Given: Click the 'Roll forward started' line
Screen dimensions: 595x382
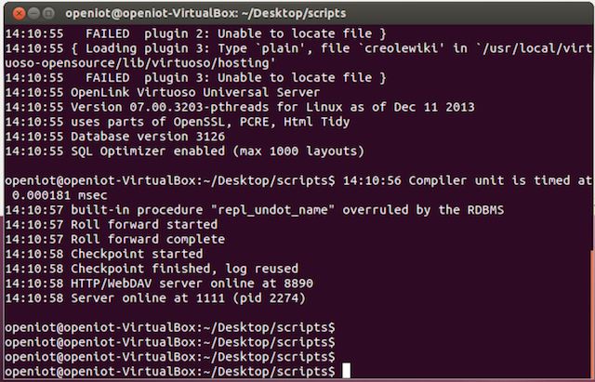Looking at the screenshot, I should click(x=112, y=225).
